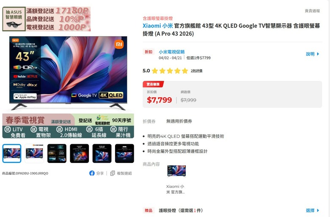Select the third dark feature thumbnail

click(57, 153)
